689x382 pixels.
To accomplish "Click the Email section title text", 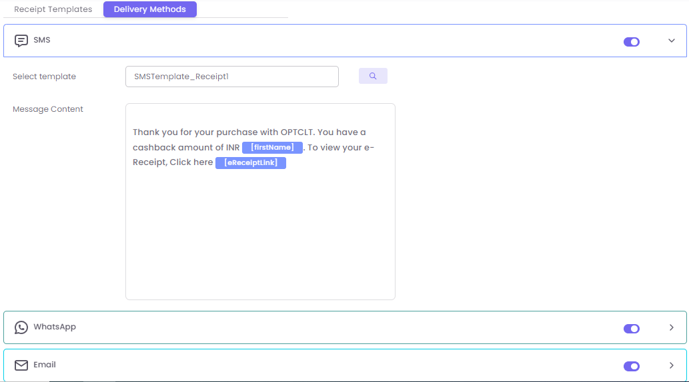I will point(45,365).
